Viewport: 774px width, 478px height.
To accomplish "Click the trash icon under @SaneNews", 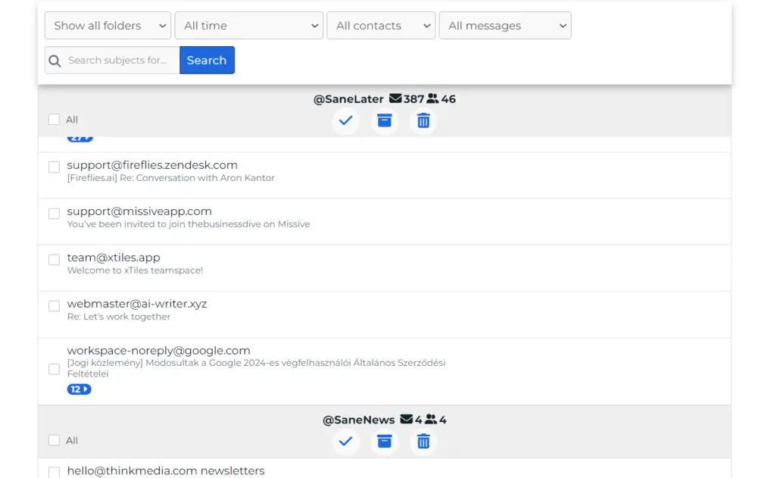I will 423,442.
